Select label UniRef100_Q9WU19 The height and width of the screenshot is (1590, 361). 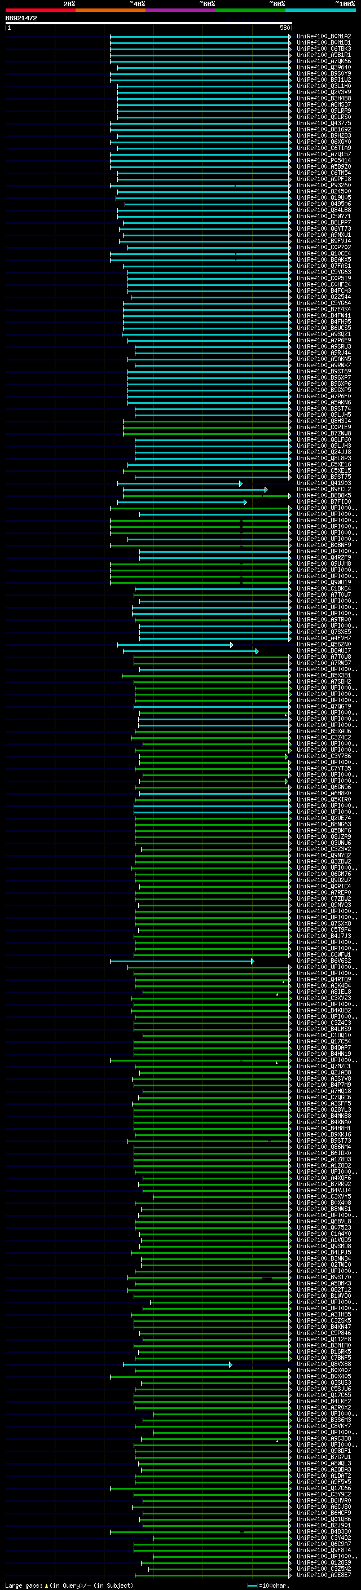(x=323, y=582)
